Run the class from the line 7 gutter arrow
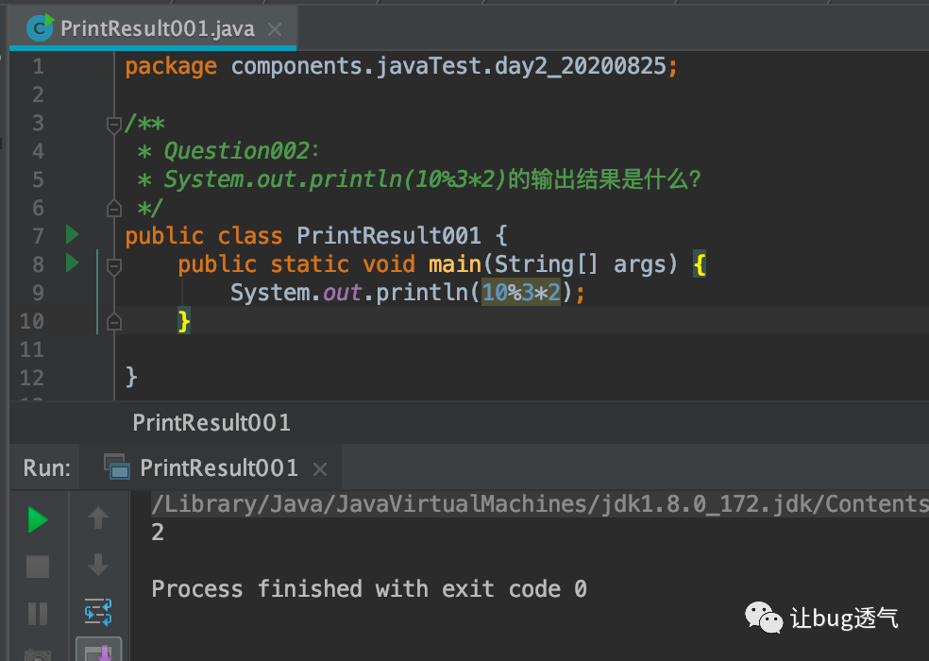This screenshot has width=929, height=661. pos(73,235)
